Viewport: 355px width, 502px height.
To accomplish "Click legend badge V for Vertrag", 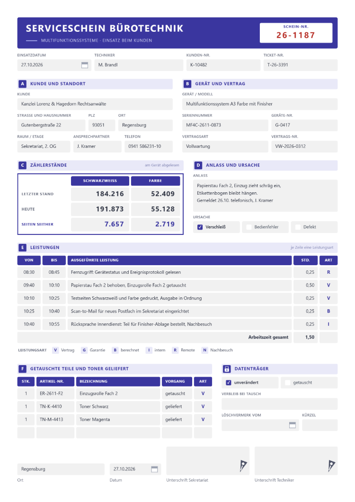I will tap(55, 350).
